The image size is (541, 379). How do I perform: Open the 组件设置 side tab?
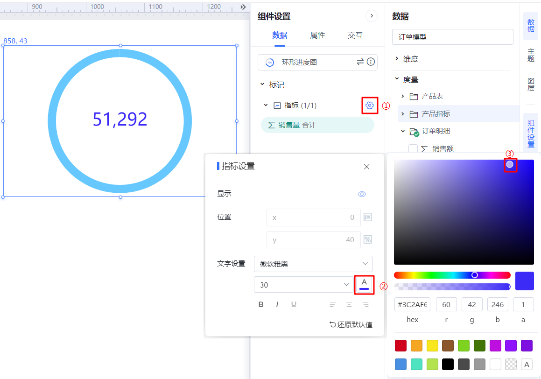pyautogui.click(x=531, y=133)
